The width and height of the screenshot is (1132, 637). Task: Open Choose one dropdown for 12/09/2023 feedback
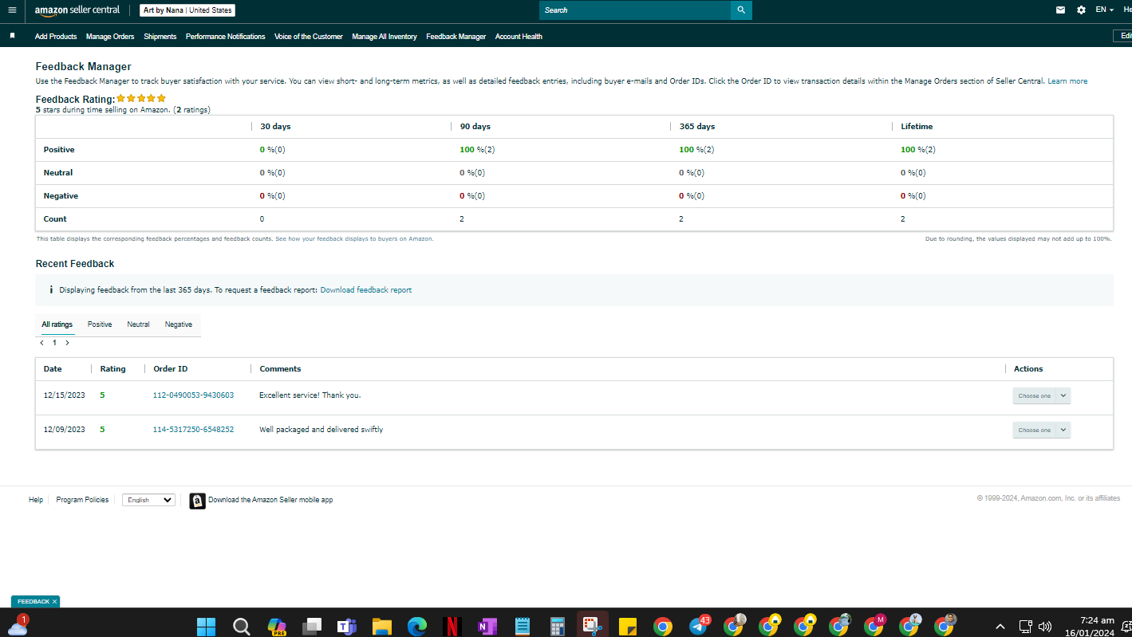(x=1041, y=431)
